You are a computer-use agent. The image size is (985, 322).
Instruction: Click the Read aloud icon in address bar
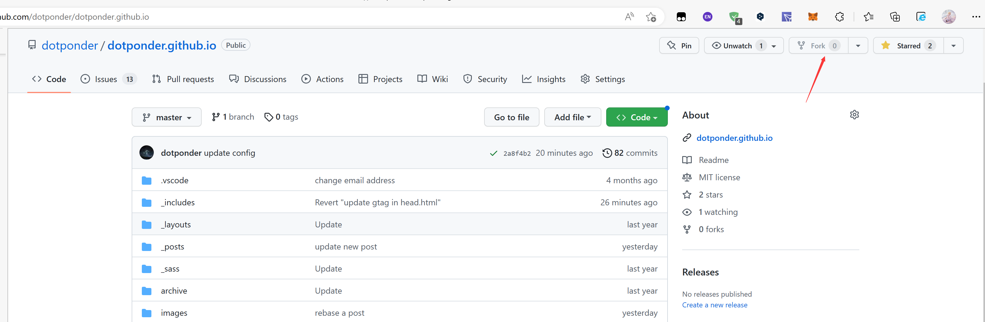coord(629,17)
